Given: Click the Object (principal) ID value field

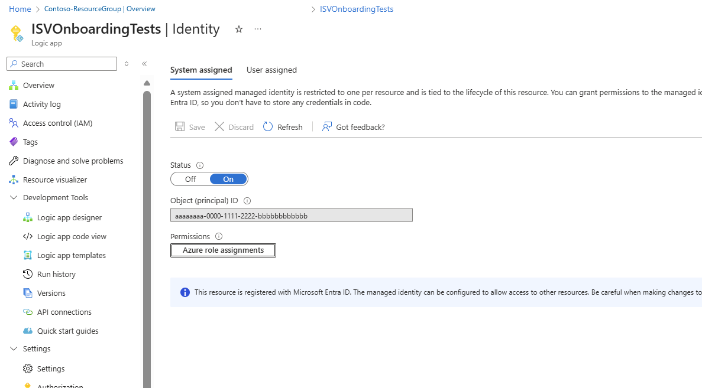Looking at the screenshot, I should coord(292,216).
